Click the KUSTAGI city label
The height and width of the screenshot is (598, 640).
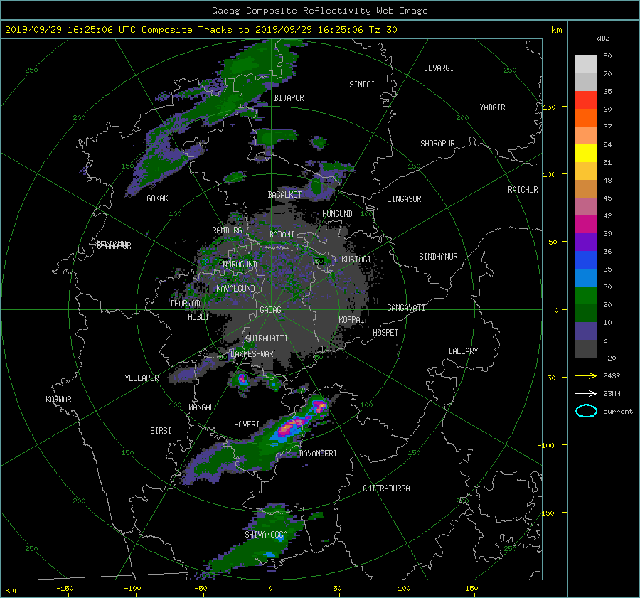[356, 260]
